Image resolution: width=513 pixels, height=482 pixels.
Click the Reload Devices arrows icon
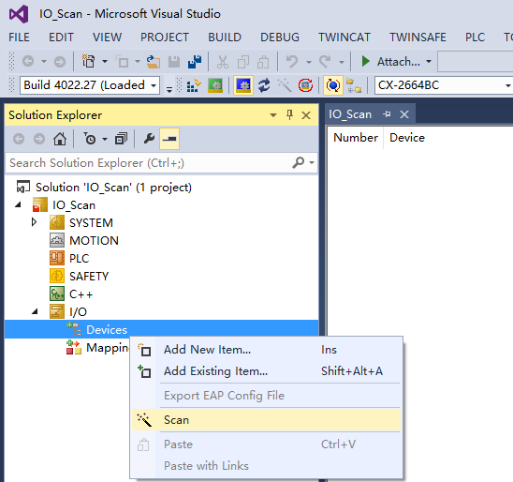tap(264, 85)
